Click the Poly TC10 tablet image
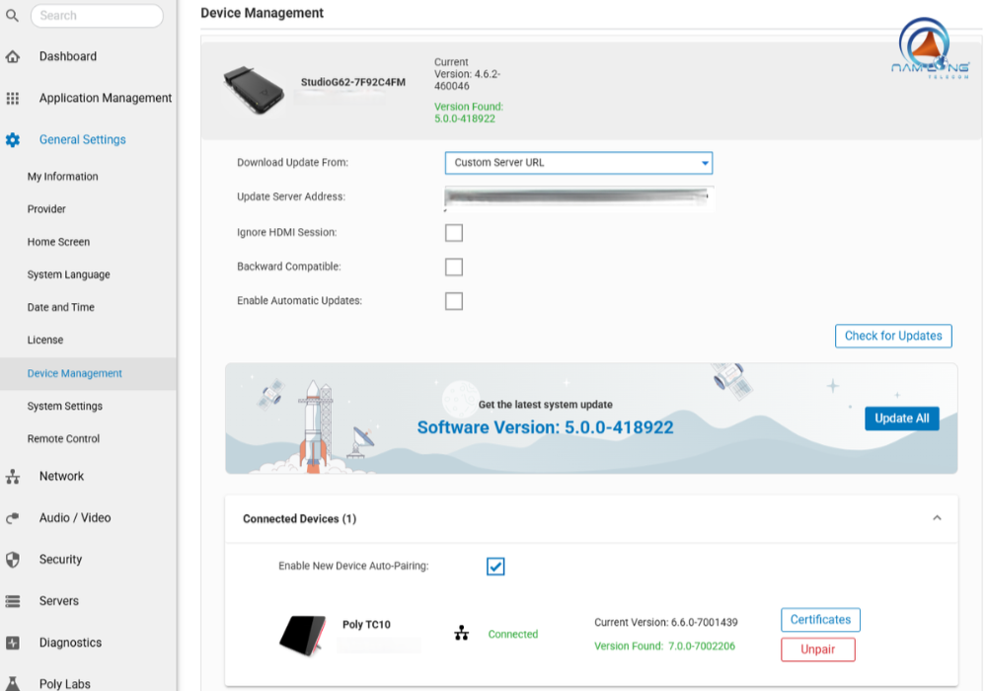The width and height of the screenshot is (987, 691). pos(303,635)
